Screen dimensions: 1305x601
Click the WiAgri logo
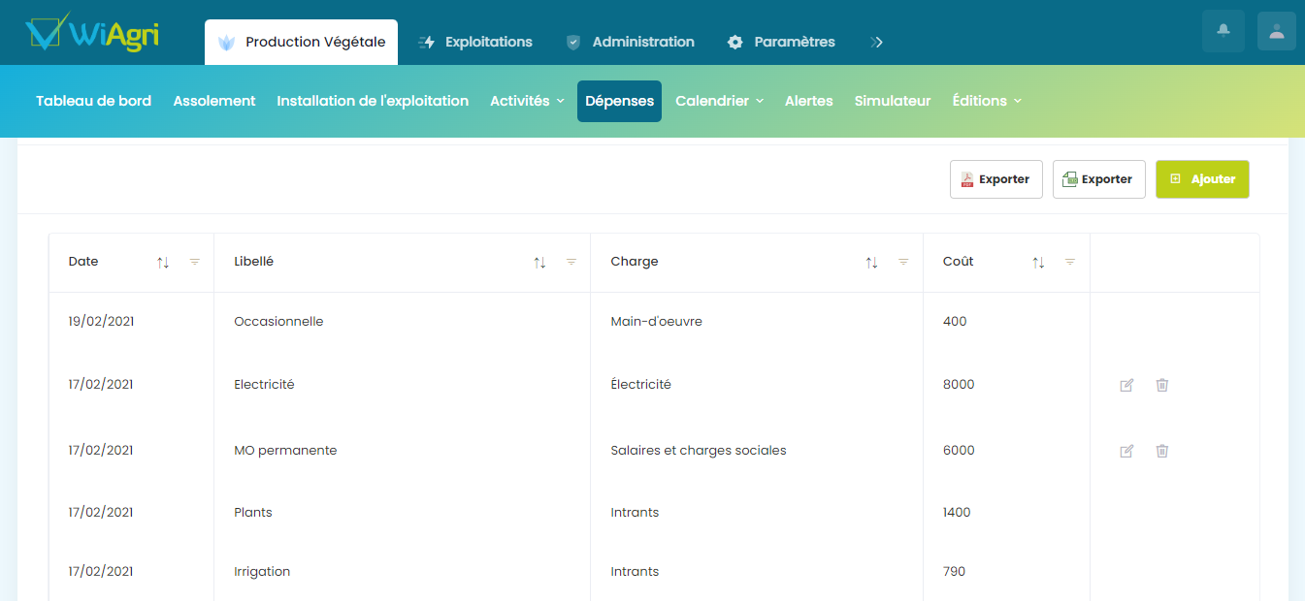point(93,33)
